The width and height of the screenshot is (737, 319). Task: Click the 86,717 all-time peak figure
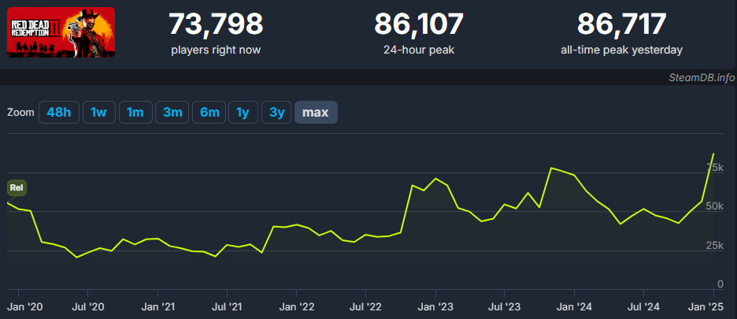pos(621,24)
